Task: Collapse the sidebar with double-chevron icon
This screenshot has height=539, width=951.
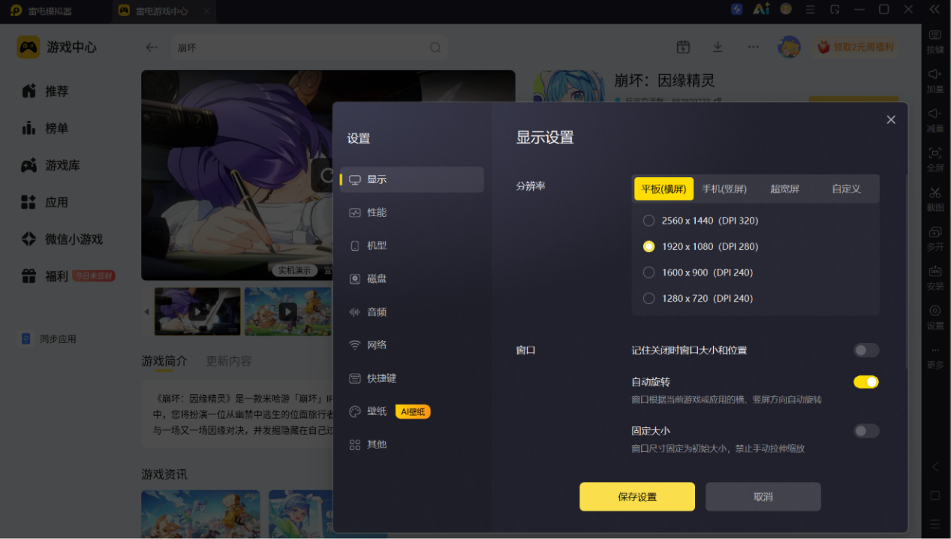Action: pyautogui.click(x=934, y=10)
